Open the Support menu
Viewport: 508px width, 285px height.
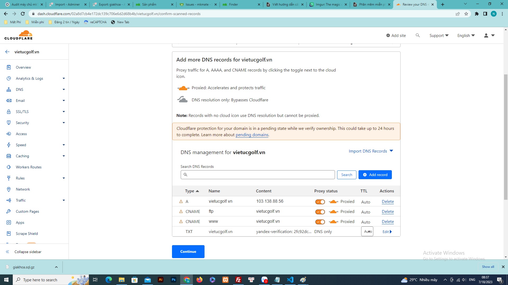pyautogui.click(x=439, y=35)
